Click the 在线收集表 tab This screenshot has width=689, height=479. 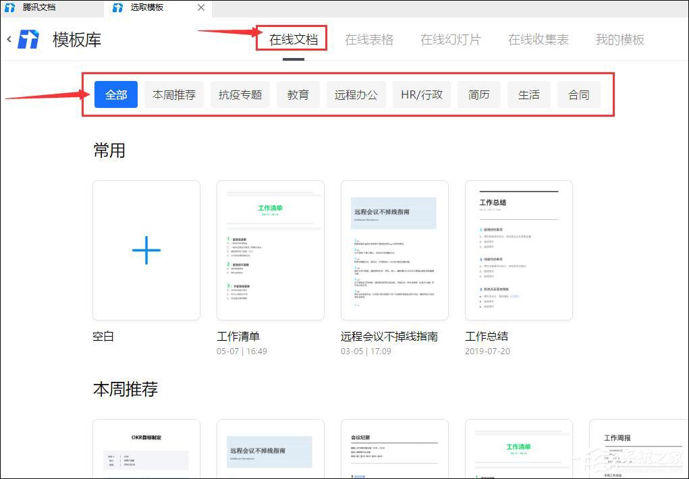538,40
